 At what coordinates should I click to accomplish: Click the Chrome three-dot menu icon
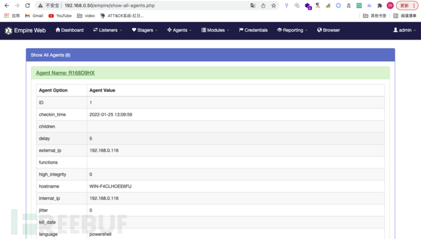coord(414,5)
